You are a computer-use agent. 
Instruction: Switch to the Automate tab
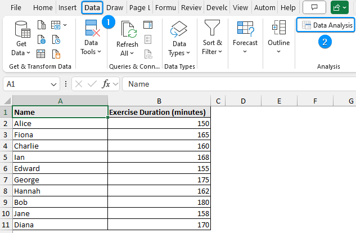click(264, 8)
